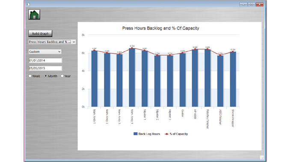Click the Mark Andy 2 bar
The width and height of the screenshot is (291, 162).
click(107, 80)
